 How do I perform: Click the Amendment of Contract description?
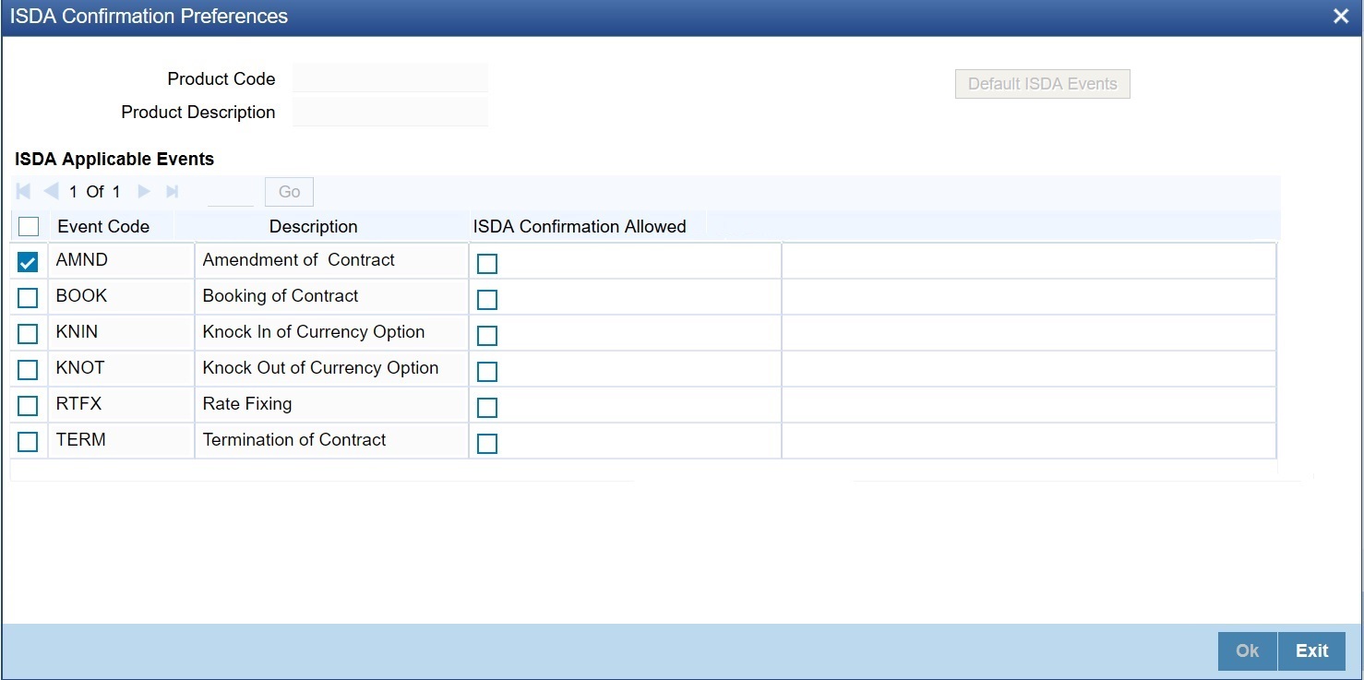click(298, 260)
